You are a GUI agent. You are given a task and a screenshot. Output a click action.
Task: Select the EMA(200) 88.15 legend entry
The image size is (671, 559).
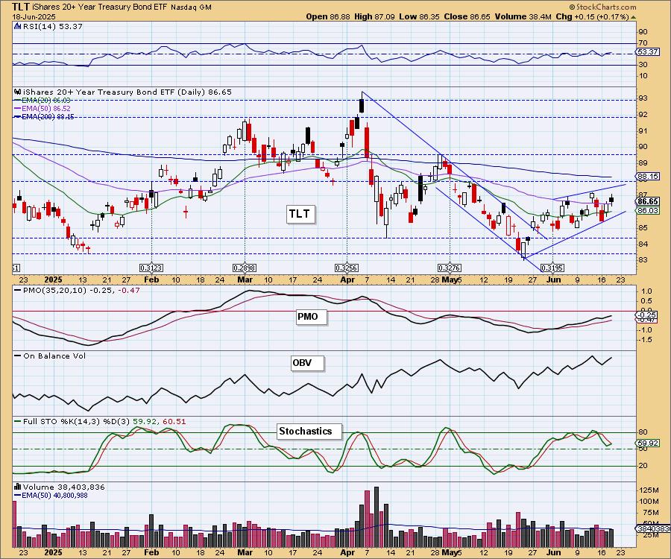[x=44, y=117]
